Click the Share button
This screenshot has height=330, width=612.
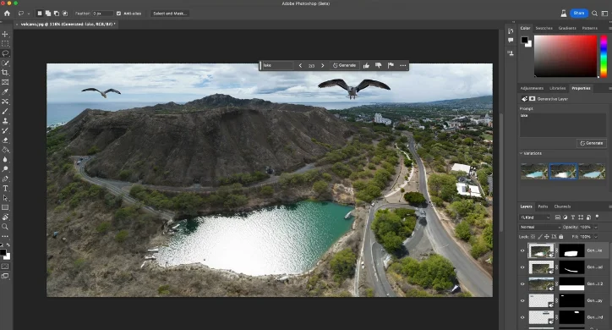579,14
